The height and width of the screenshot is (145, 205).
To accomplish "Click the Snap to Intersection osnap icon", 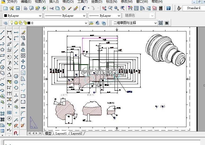I will (16, 57).
